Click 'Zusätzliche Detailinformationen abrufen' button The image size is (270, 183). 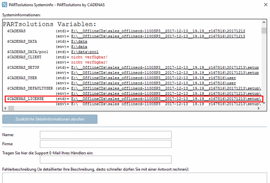50,119
